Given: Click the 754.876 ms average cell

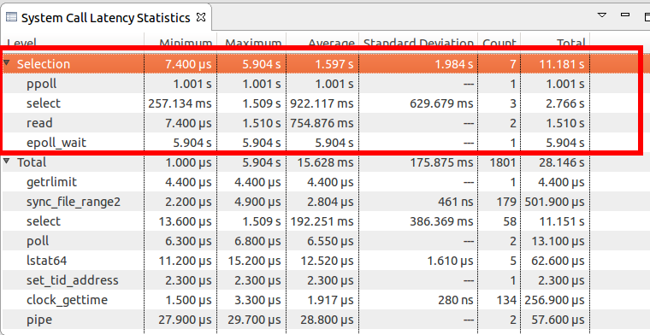Looking at the screenshot, I should [322, 123].
